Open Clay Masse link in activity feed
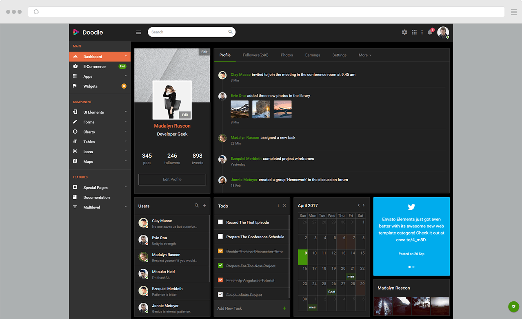Viewport: 522px width, 319px height. [x=240, y=75]
